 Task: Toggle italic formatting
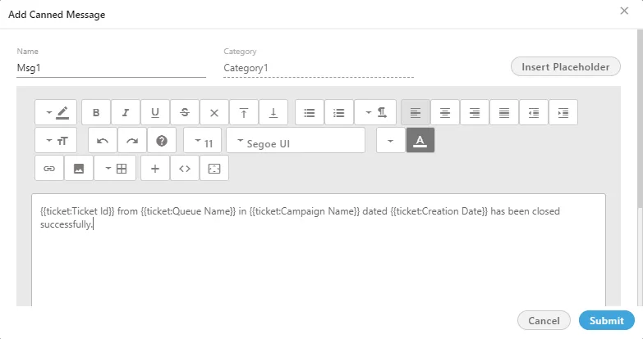pos(126,112)
